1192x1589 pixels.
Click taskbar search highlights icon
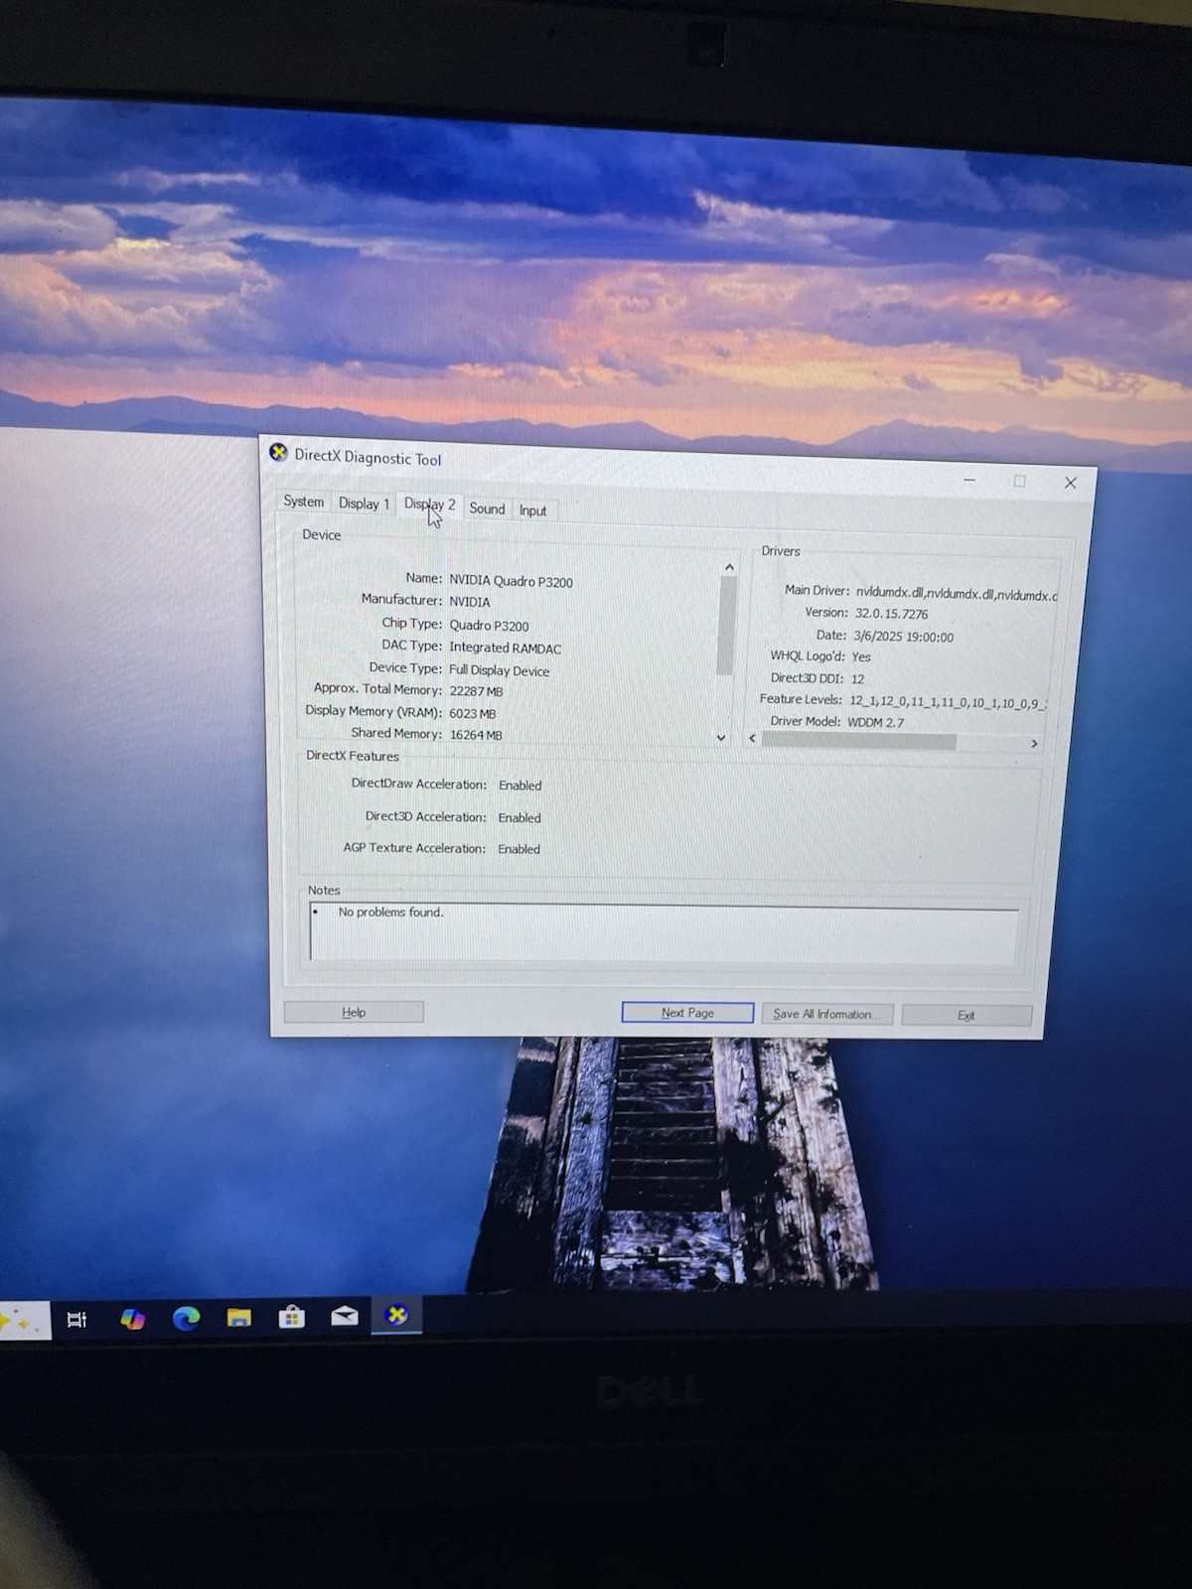(x=22, y=1321)
